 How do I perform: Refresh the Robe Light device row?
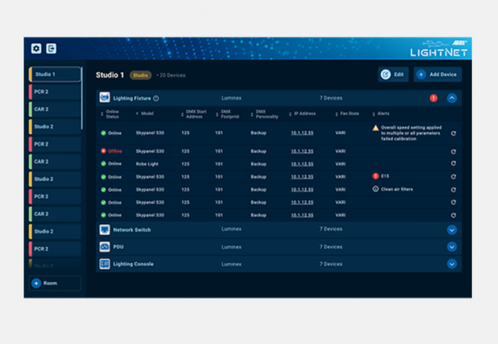(x=454, y=164)
